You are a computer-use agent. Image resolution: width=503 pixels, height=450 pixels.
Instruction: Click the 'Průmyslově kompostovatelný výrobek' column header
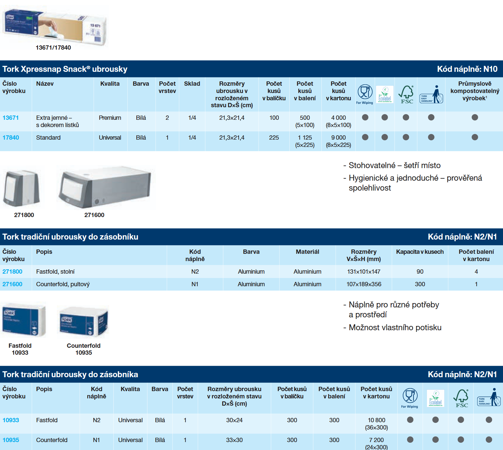475,91
